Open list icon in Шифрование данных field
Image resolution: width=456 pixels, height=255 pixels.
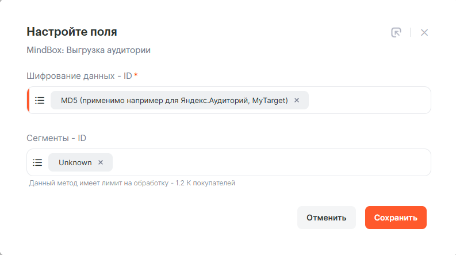pyautogui.click(x=40, y=100)
